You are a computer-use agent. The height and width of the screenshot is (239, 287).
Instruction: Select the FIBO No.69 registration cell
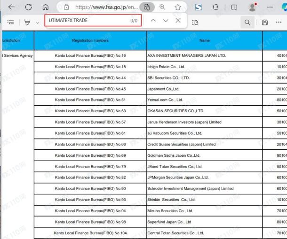pyautogui.click(x=90, y=155)
